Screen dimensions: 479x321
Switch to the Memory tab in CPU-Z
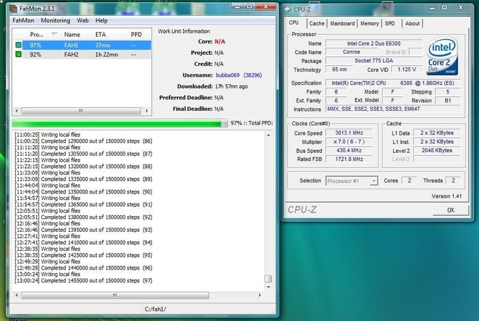tap(369, 23)
